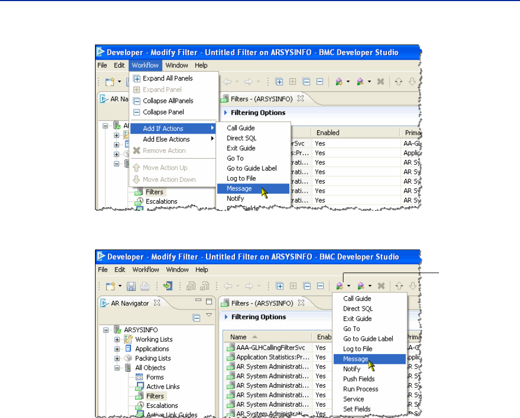
Task: Click Add Else Action icon in lower toolbar
Action: pos(361,286)
